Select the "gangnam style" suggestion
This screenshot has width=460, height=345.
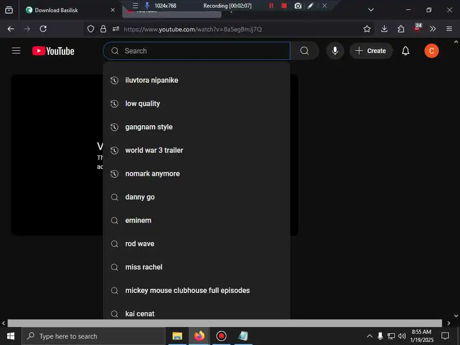point(197,127)
